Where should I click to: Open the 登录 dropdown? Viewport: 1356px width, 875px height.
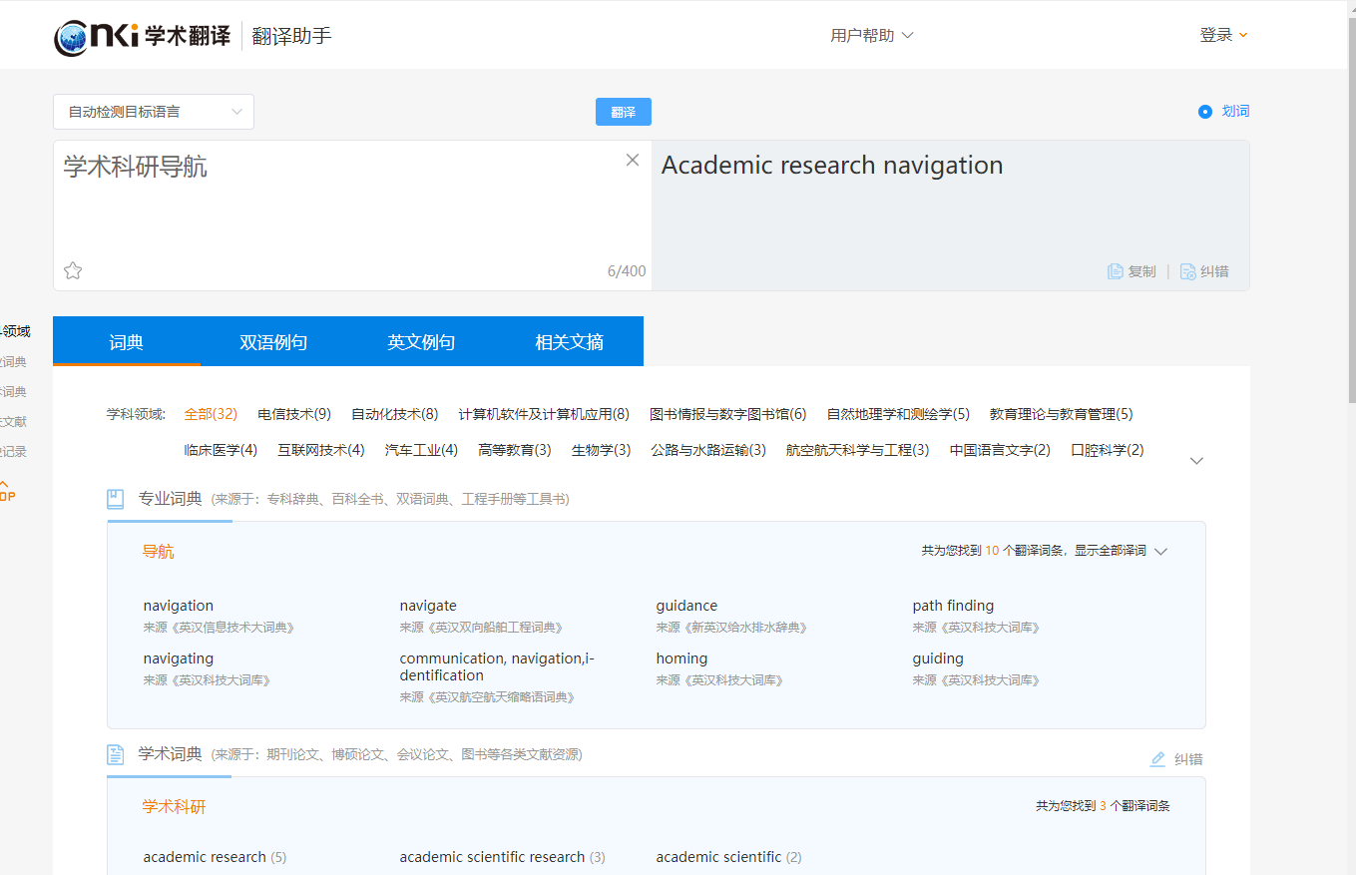(1223, 36)
